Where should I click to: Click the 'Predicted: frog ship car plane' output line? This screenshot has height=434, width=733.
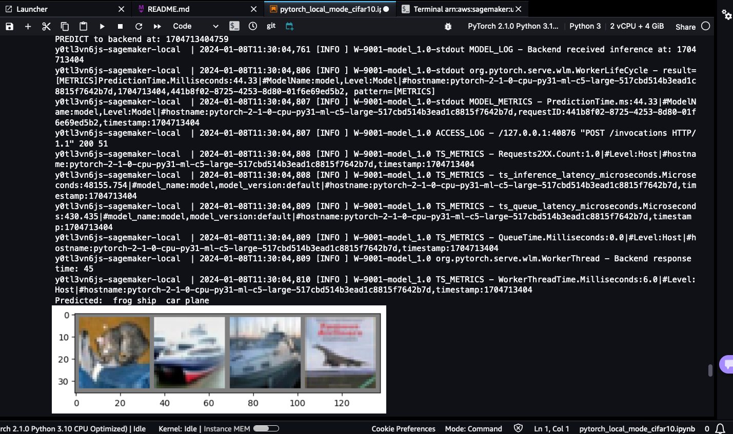132,301
